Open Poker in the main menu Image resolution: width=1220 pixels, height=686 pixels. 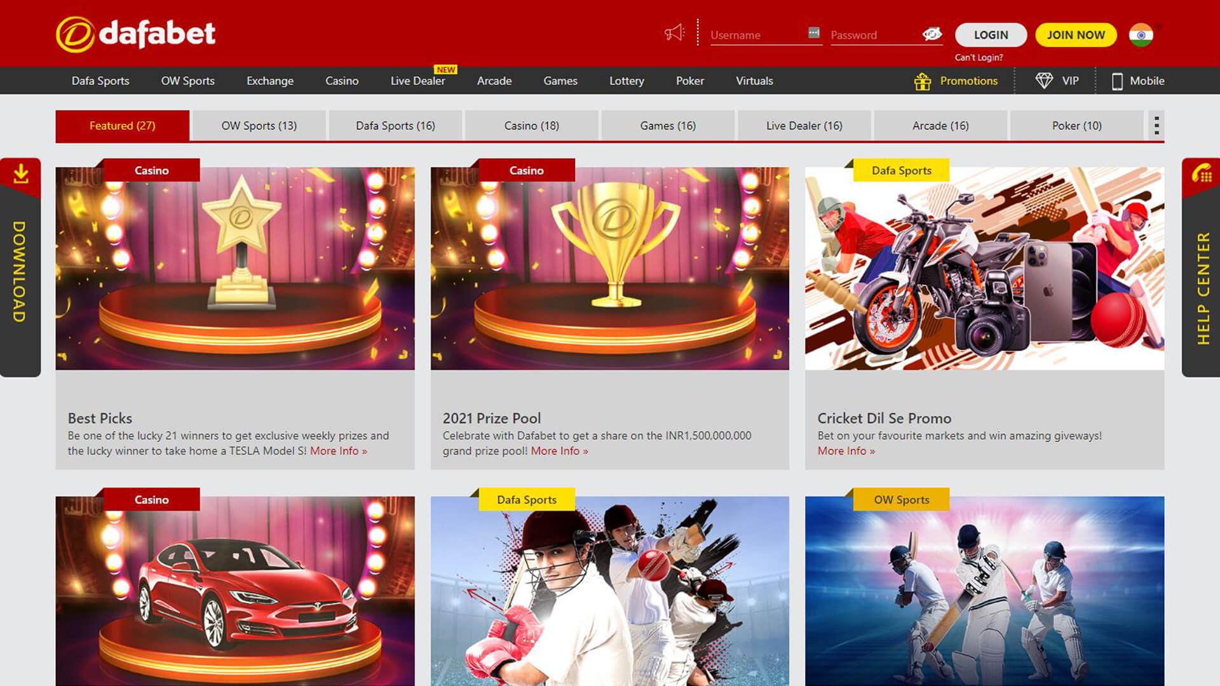689,81
